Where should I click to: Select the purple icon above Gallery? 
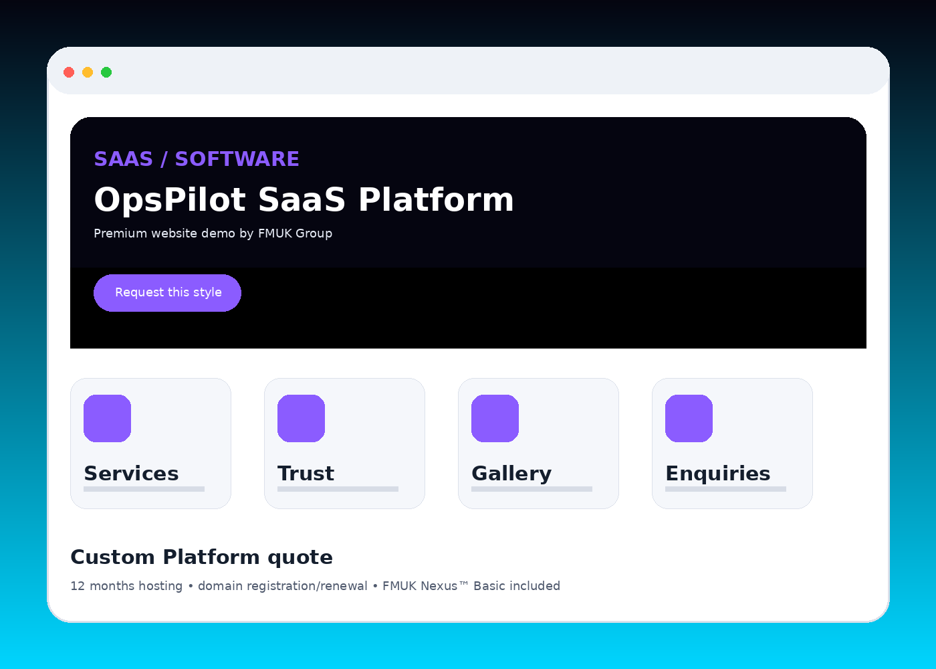[x=495, y=418]
